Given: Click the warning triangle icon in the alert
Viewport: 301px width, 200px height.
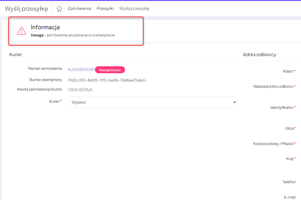Looking at the screenshot, I should [21, 31].
